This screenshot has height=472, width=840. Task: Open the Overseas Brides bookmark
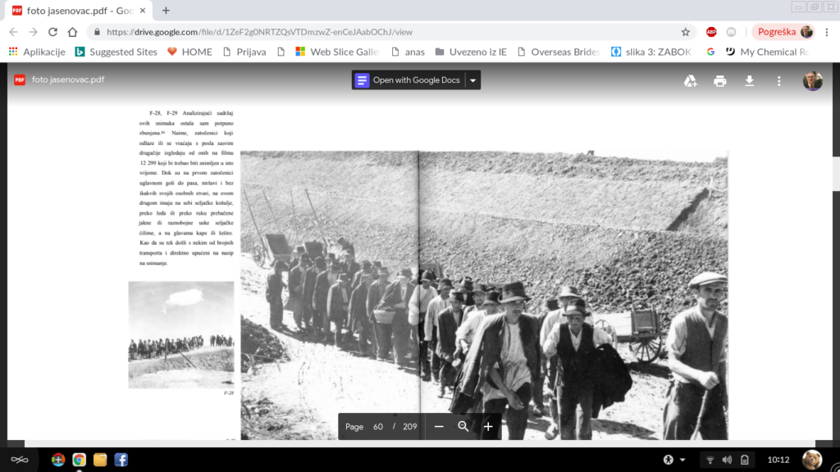click(x=558, y=52)
